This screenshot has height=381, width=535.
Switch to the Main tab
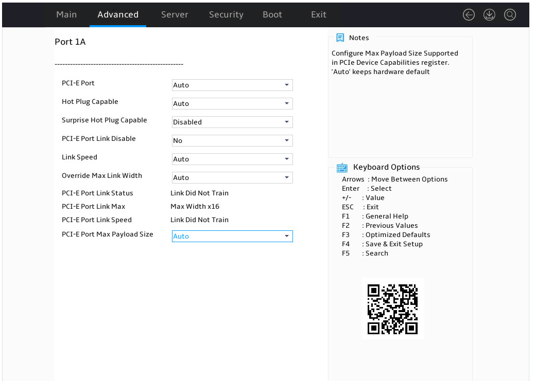click(x=66, y=14)
